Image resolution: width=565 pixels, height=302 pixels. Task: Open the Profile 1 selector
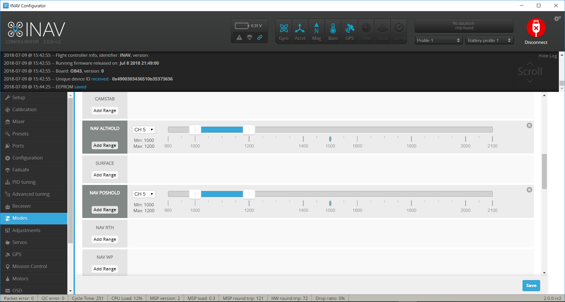[x=438, y=40]
